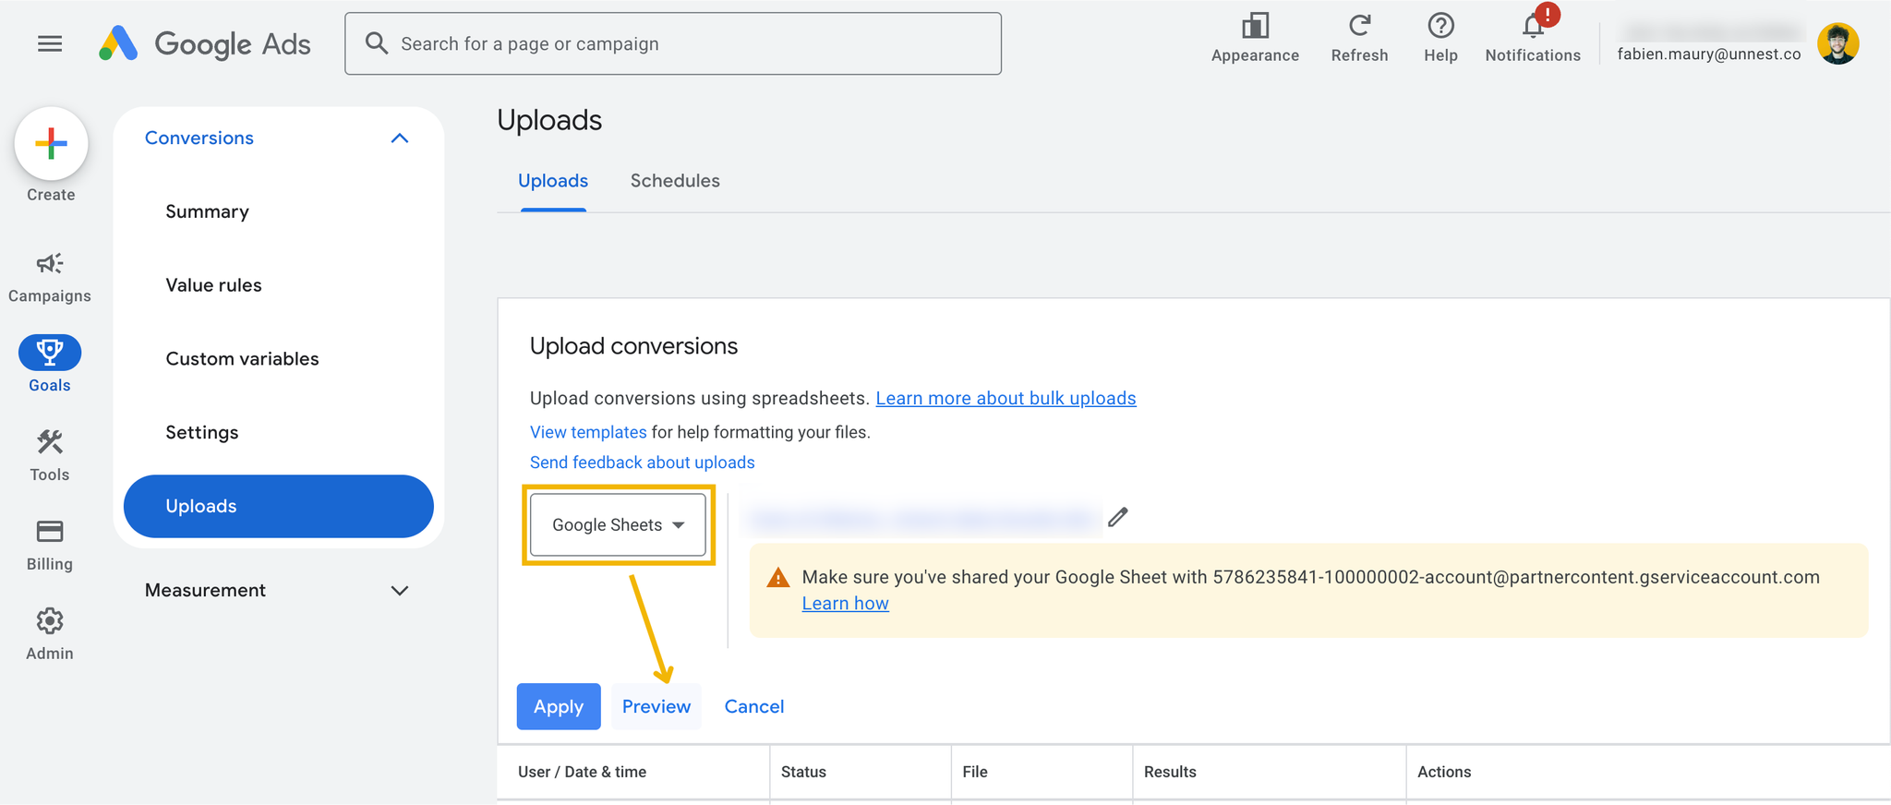Screen dimensions: 1891x805
Task: Open Campaigns megaphone icon
Action: click(50, 264)
